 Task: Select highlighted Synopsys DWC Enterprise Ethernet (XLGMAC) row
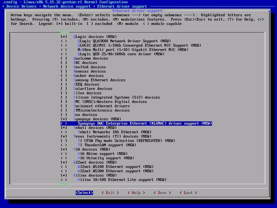(x=136, y=123)
